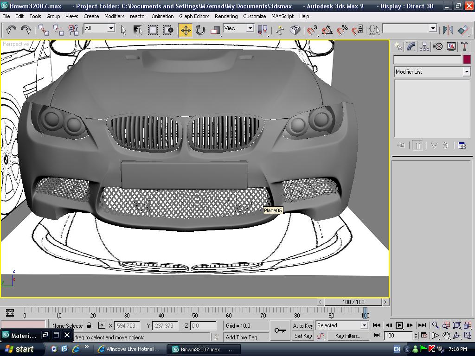The width and height of the screenshot is (475, 356).
Task: Click the Windows start button
Action: tap(19, 350)
